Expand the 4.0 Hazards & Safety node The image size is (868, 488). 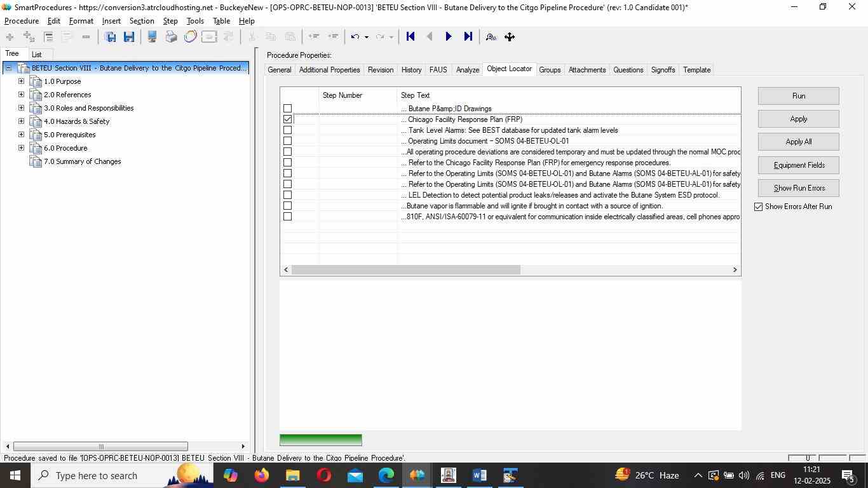click(x=21, y=121)
